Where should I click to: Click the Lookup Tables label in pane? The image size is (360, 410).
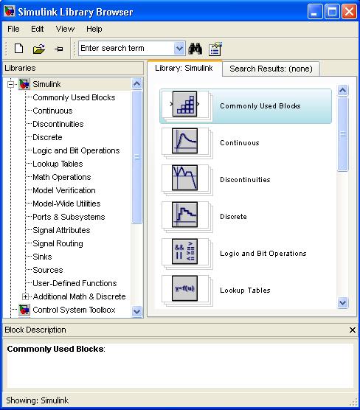tap(245, 291)
